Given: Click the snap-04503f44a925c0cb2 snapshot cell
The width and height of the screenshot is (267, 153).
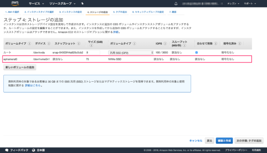Looking at the screenshot, I should [x=68, y=53].
